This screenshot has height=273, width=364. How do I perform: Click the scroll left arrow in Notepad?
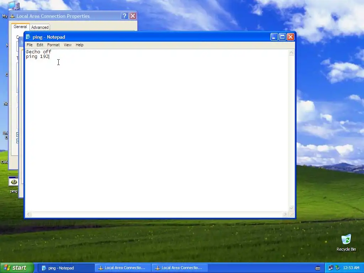click(x=28, y=214)
